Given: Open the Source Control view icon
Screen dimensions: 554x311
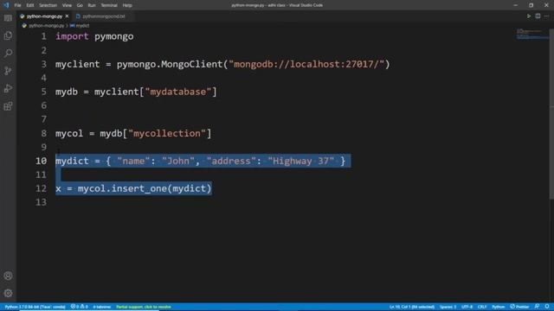Looking at the screenshot, I should 8,71.
